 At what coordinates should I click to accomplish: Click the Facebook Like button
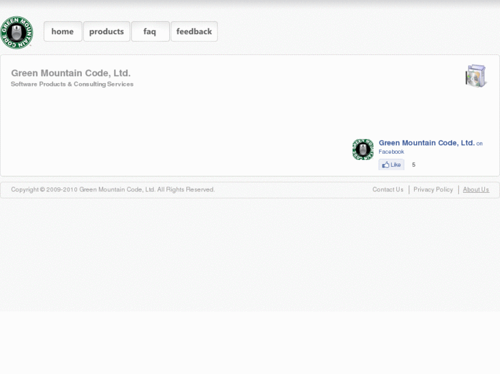pos(391,165)
